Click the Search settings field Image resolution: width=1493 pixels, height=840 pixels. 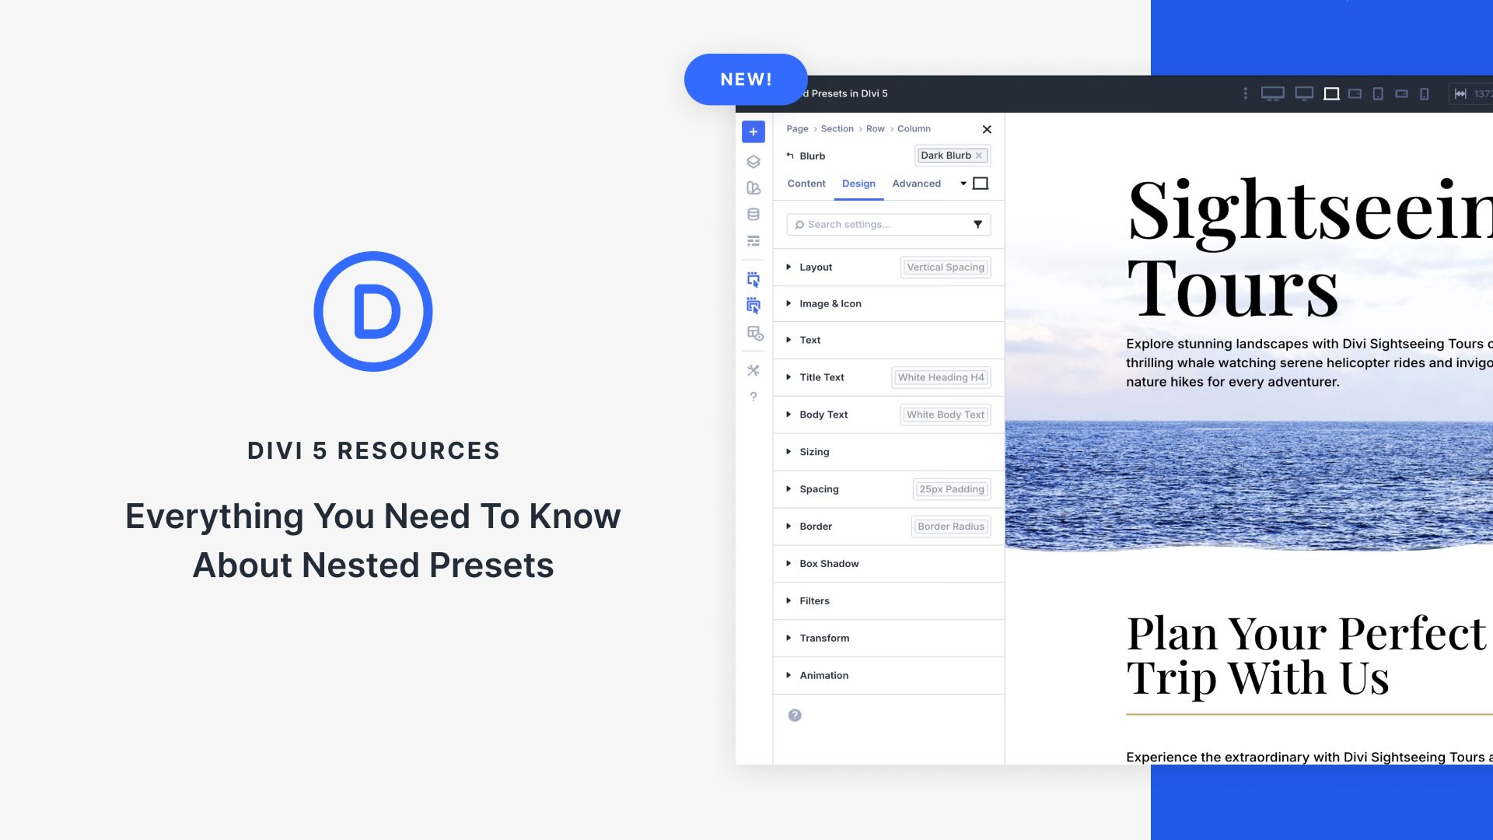879,224
